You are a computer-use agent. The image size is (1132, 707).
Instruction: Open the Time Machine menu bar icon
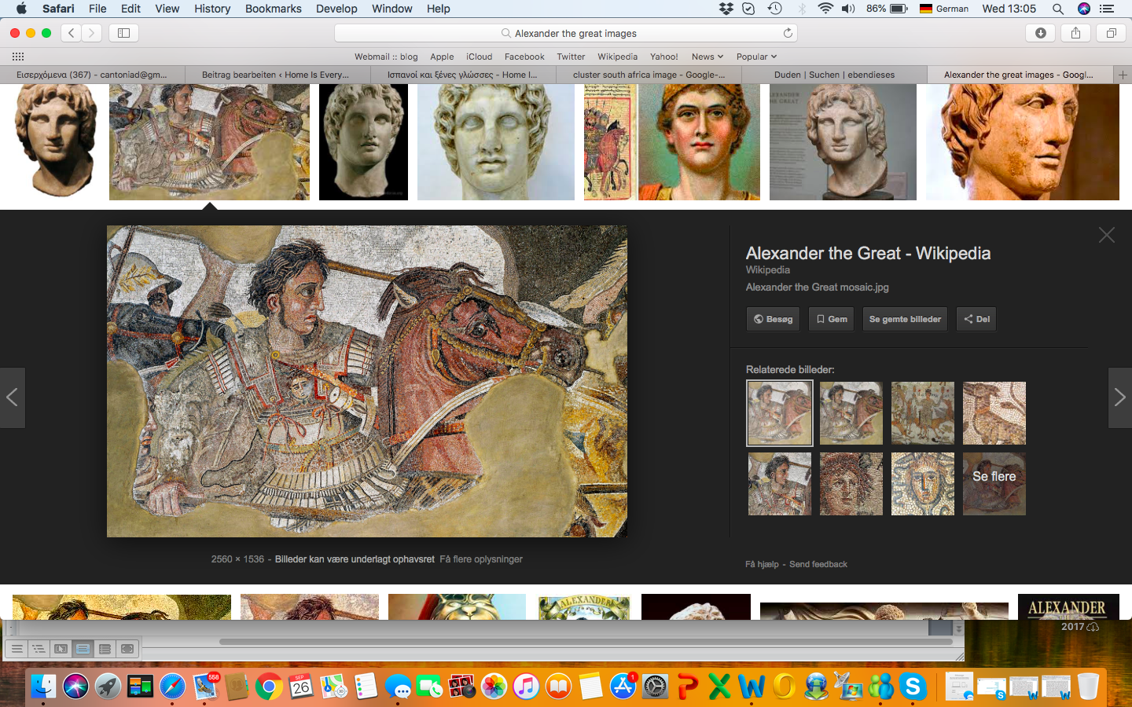[775, 9]
